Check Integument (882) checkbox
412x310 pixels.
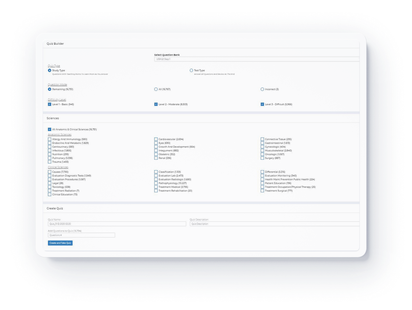coord(156,151)
